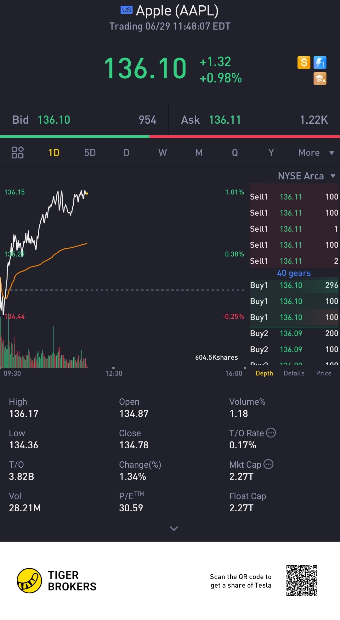This screenshot has height=620, width=340.
Task: Tap the Buy1 row with 296 shares
Action: [294, 285]
